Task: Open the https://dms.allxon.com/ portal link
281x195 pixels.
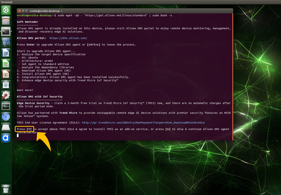Action: 68,38
